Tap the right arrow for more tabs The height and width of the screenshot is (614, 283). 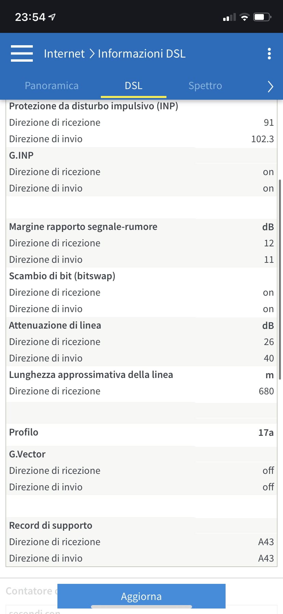(270, 86)
